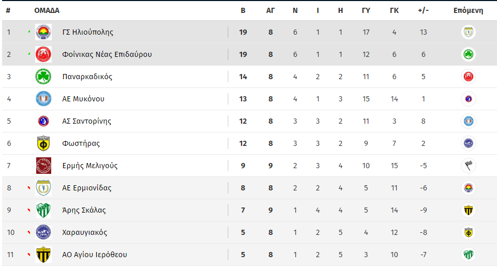Open the ΑΣ Σαντορίνης team link

tap(86, 121)
